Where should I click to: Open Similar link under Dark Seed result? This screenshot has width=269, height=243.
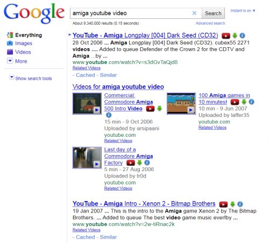108,75
